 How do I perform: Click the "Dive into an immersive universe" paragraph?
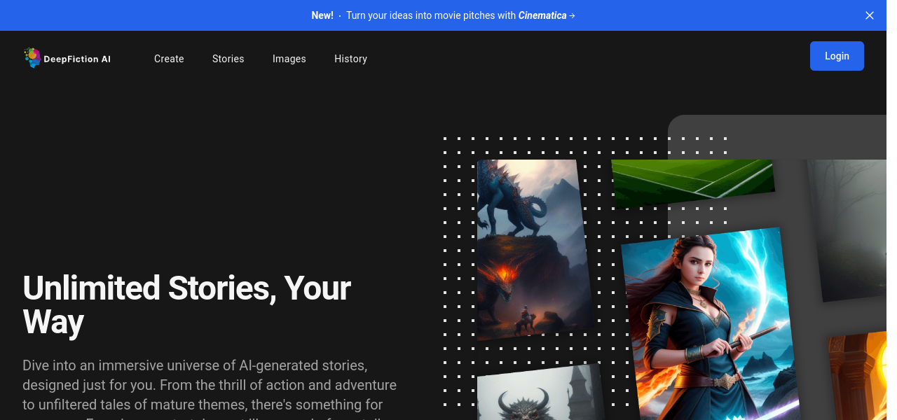coord(209,385)
